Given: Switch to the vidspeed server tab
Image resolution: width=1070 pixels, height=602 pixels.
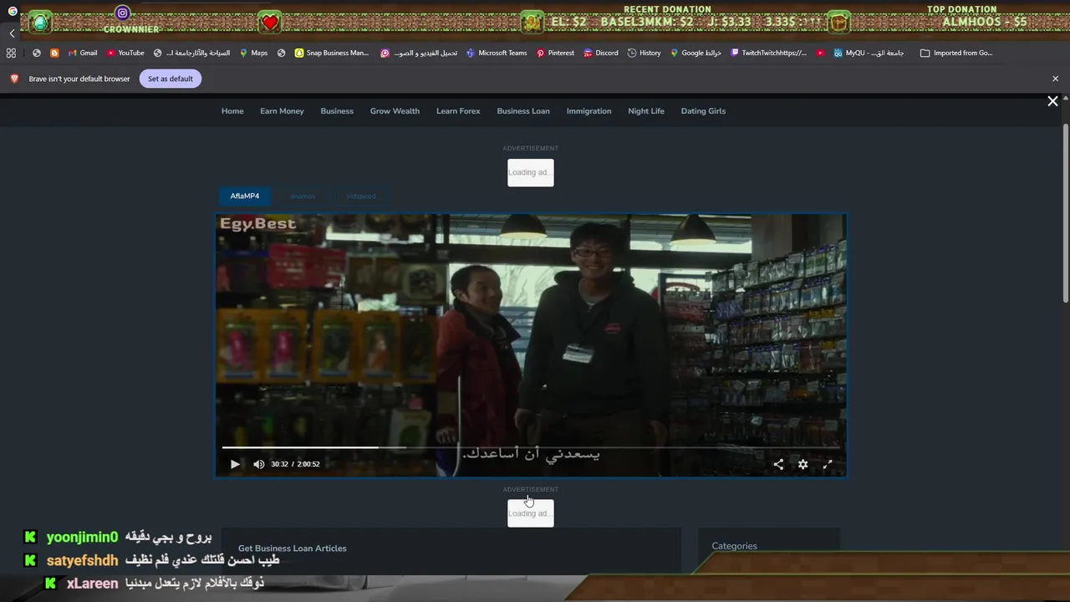Looking at the screenshot, I should point(361,196).
